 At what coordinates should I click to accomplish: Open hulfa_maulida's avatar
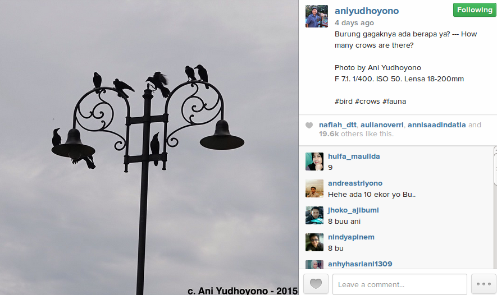pyautogui.click(x=314, y=162)
